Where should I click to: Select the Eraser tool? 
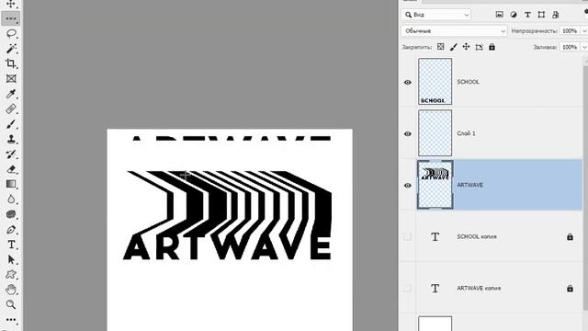click(x=11, y=169)
